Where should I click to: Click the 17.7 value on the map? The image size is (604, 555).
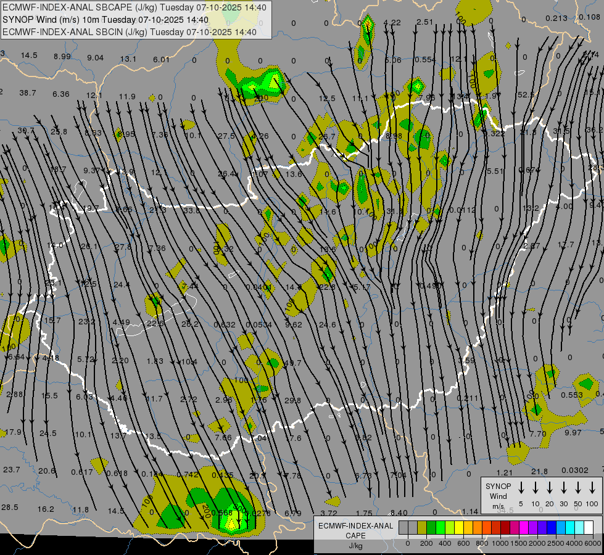point(566,245)
